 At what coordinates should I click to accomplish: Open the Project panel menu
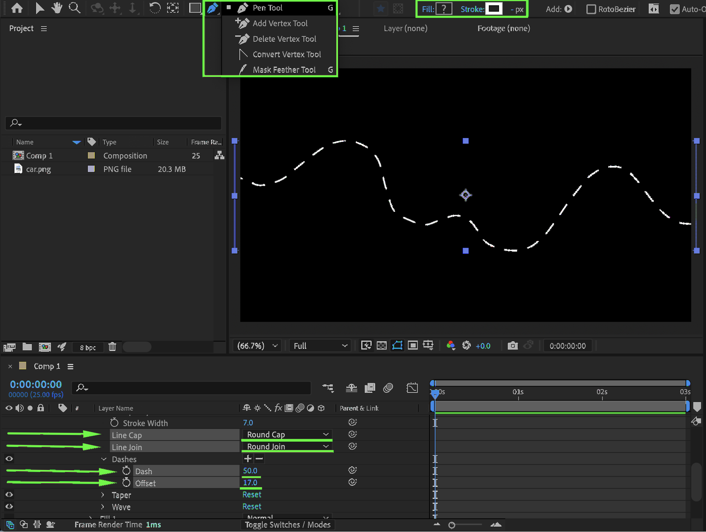coord(44,29)
